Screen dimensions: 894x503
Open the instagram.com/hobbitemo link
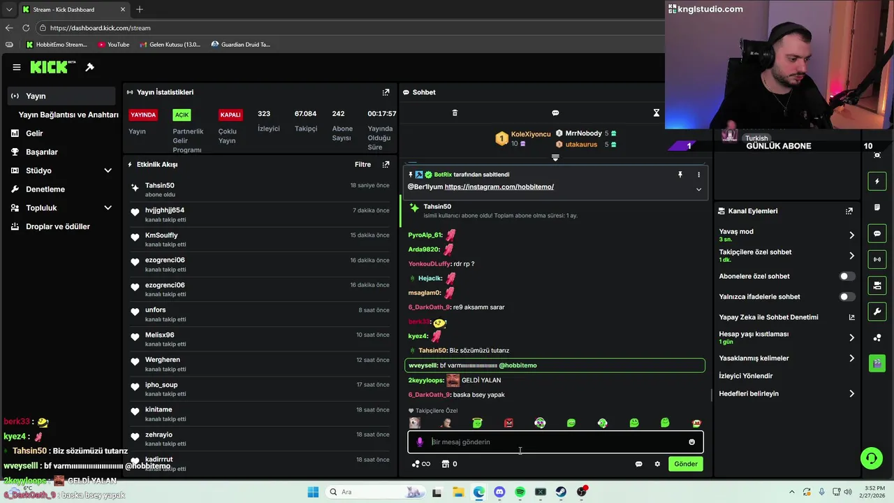pyautogui.click(x=499, y=187)
